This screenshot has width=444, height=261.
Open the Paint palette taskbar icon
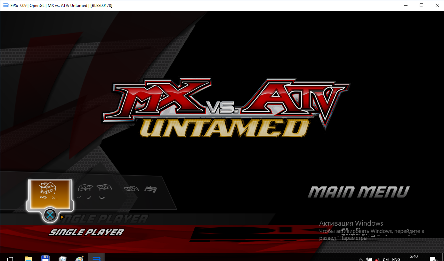(79, 259)
